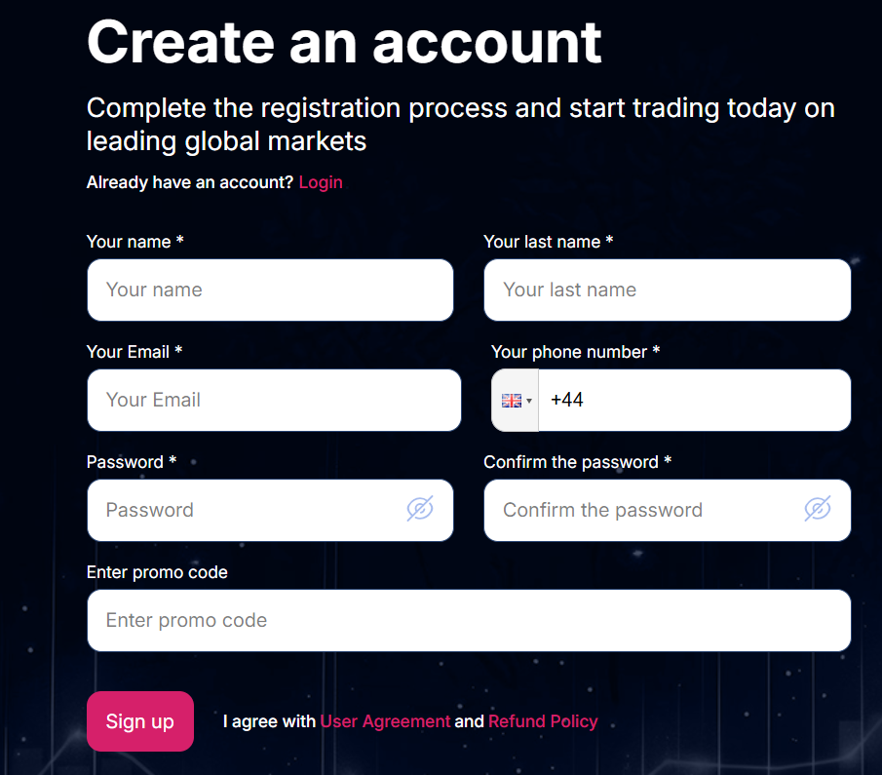Open the UK flag country selector

(x=516, y=400)
